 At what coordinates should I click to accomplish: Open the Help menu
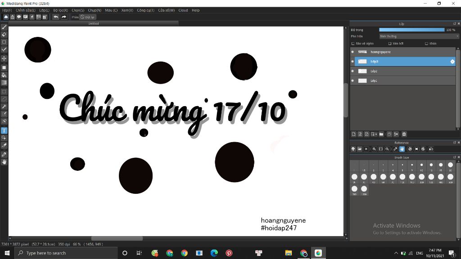pos(196,10)
